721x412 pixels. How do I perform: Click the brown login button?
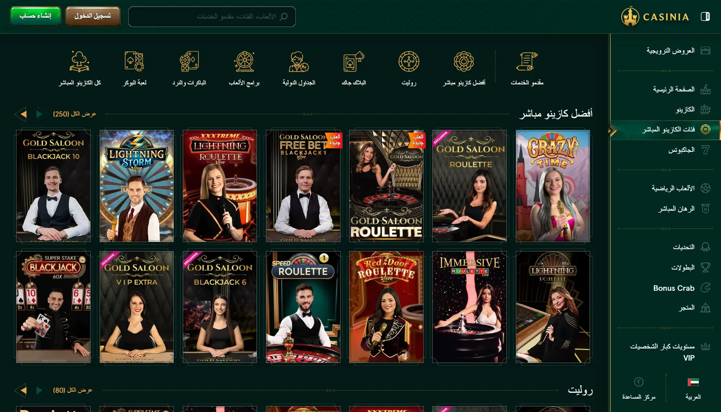click(93, 16)
